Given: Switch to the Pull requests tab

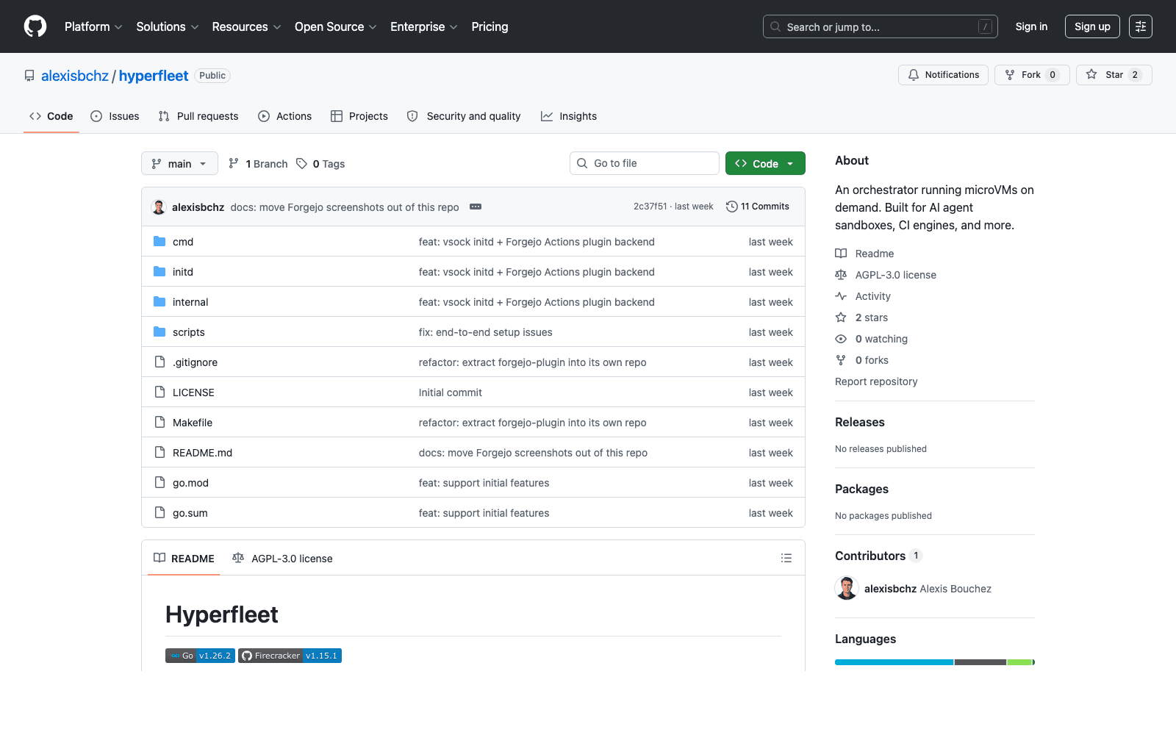Looking at the screenshot, I should pyautogui.click(x=198, y=116).
